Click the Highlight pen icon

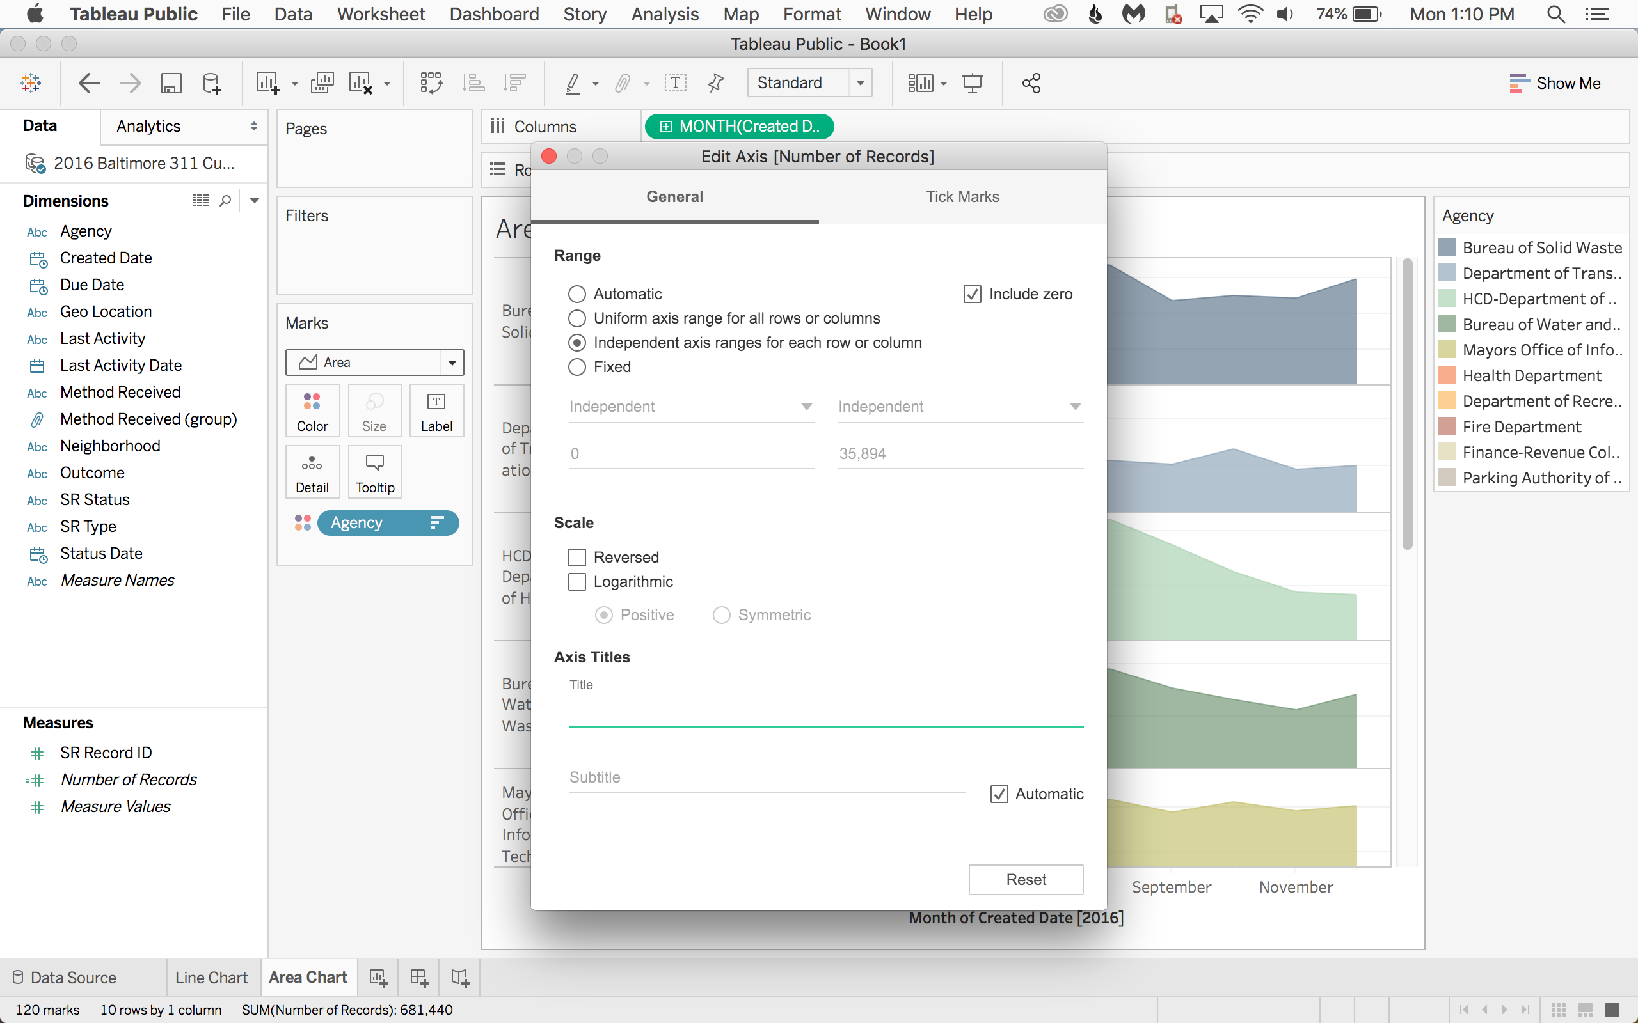(573, 83)
